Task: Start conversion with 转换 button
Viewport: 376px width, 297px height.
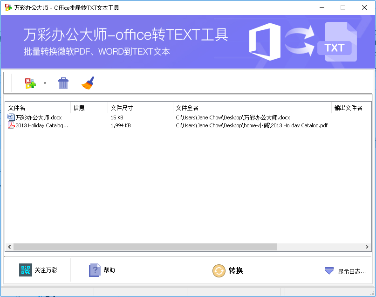Action: click(236, 270)
